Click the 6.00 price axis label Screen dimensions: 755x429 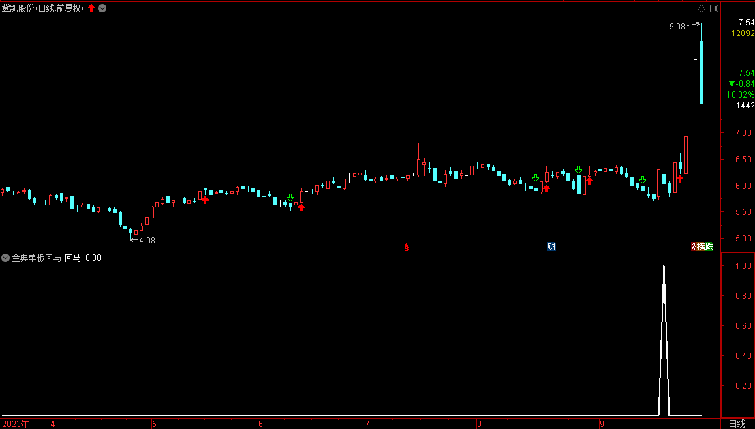pos(743,186)
